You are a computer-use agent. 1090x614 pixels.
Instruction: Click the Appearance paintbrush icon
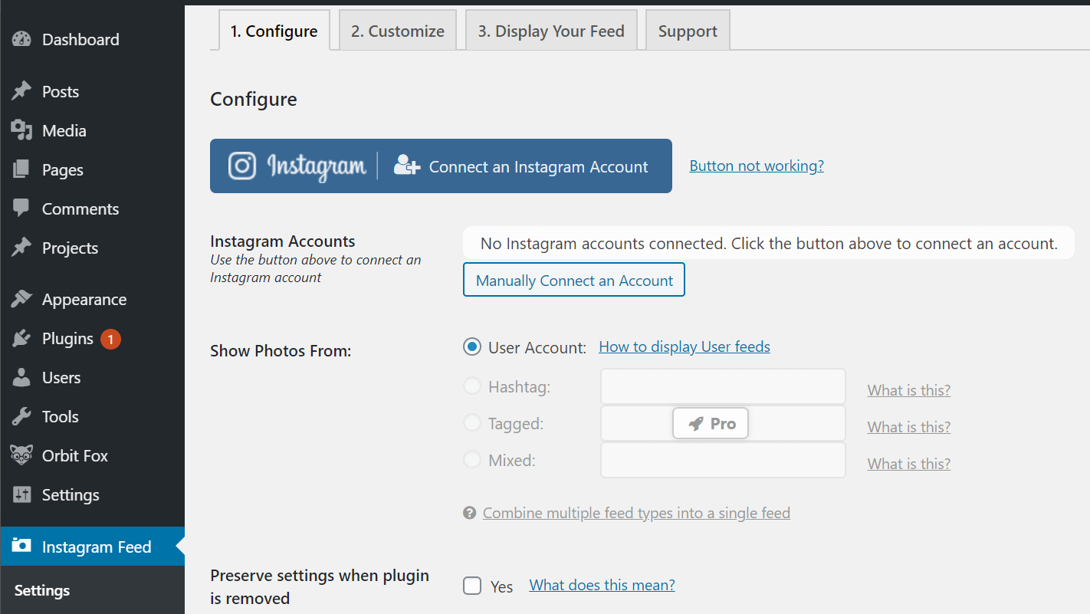coord(21,300)
